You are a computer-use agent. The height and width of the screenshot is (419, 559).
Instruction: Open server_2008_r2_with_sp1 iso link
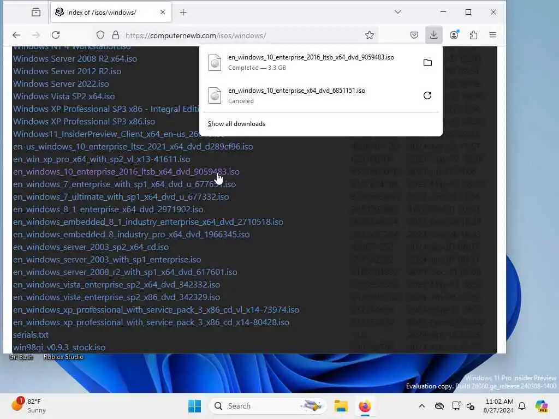click(125, 272)
